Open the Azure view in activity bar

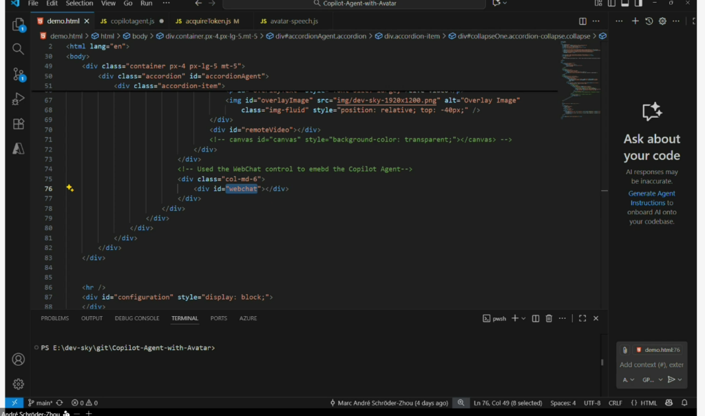(x=19, y=148)
